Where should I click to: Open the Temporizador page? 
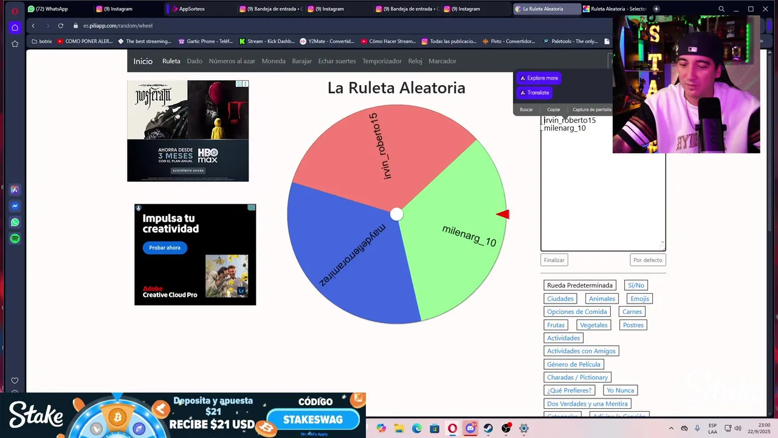click(x=382, y=61)
